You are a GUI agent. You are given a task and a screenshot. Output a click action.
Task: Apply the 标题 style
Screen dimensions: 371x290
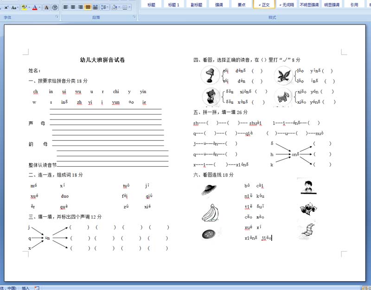[x=151, y=4]
